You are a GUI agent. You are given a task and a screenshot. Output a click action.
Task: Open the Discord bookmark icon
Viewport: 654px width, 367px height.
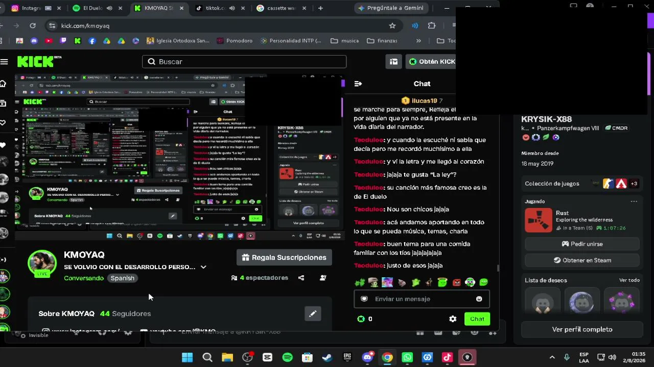click(34, 41)
